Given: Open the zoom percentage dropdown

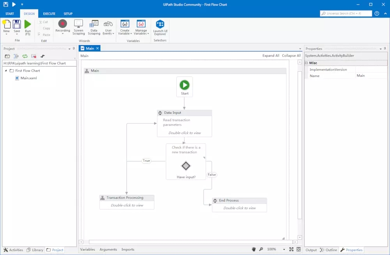Looking at the screenshot, I should pyautogui.click(x=284, y=249).
